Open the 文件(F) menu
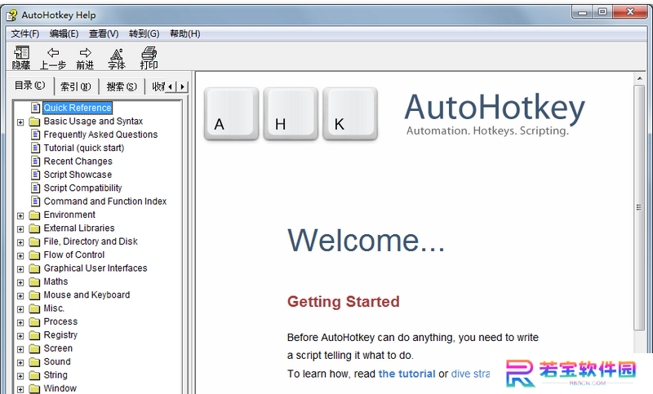 pos(25,33)
